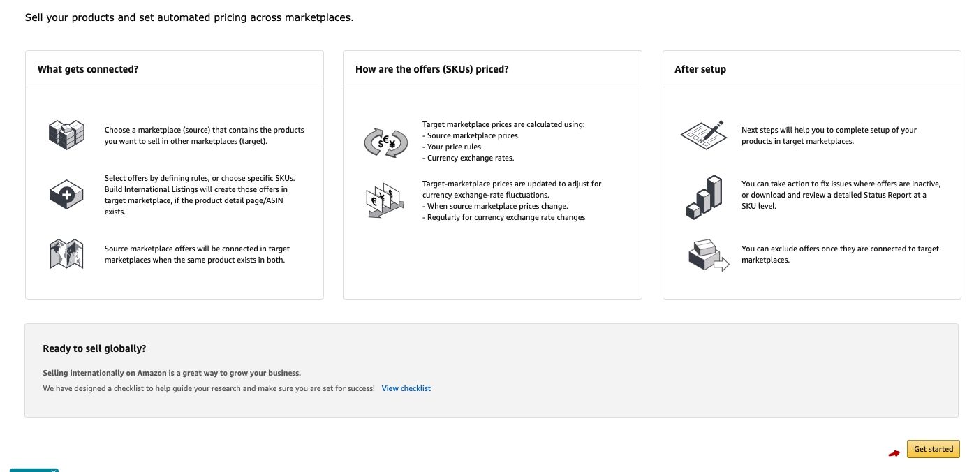This screenshot has width=974, height=472.
Task: Click the checklist with pencil icon
Action: coord(703,135)
